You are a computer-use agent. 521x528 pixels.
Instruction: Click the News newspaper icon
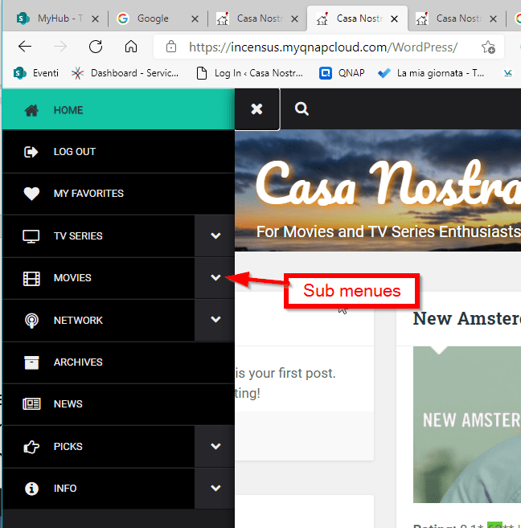pos(31,403)
